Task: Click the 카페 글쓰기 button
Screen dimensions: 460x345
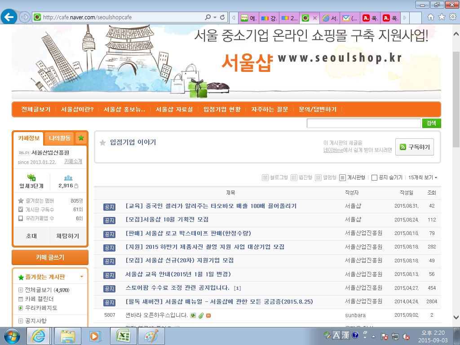Action: click(50, 257)
